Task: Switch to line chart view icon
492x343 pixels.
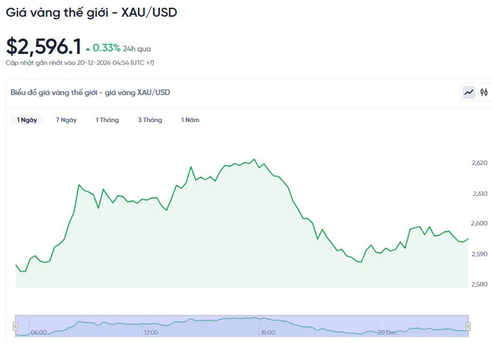Action: tap(469, 92)
